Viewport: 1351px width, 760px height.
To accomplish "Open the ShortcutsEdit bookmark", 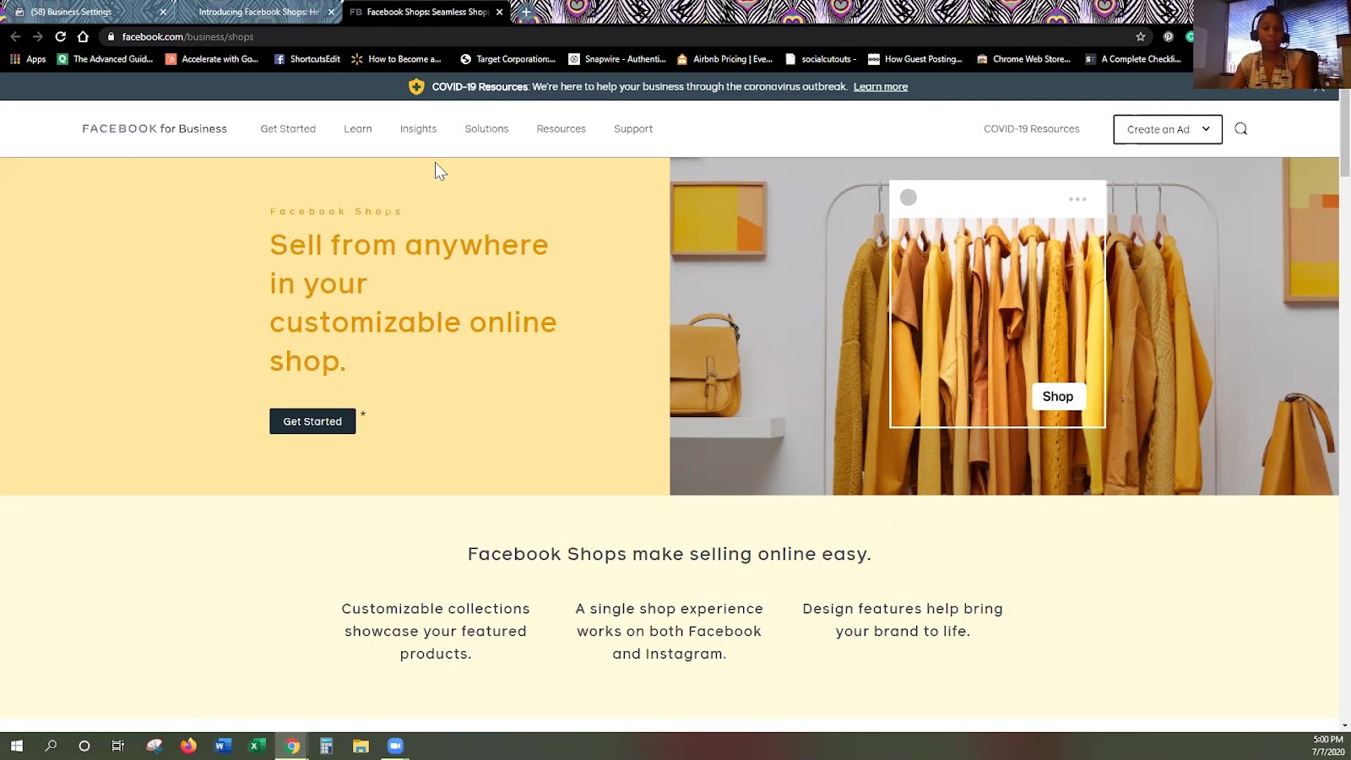I will 307,59.
